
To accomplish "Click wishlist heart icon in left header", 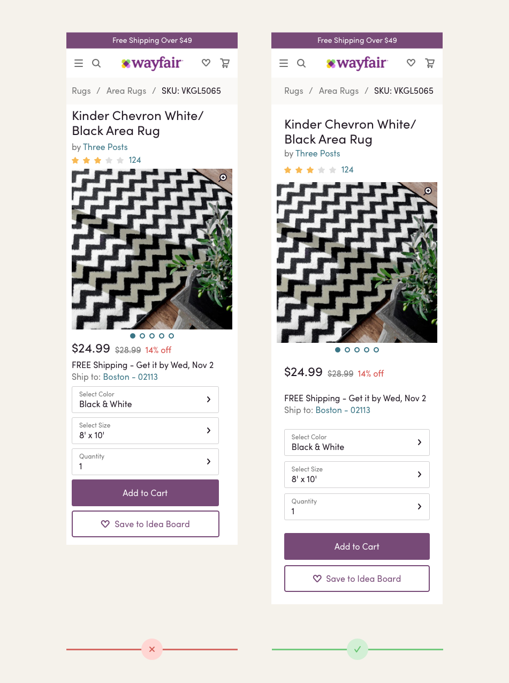I will point(206,63).
